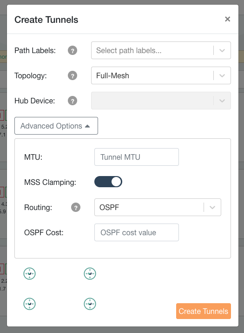Click the Path Labels help icon
Viewport: 244px width, 333px height.
(73, 51)
